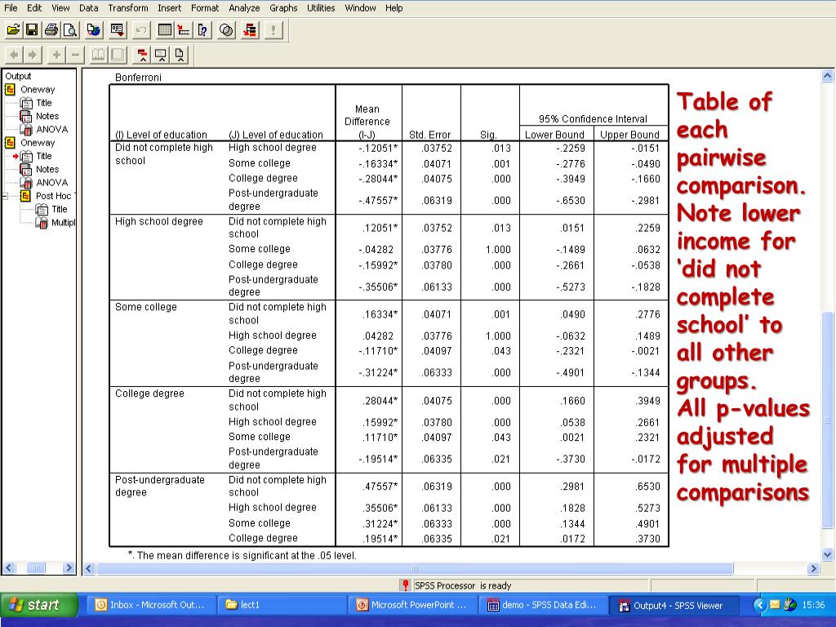This screenshot has width=836, height=627.
Task: Click the Insert Title icon
Action: [x=161, y=55]
